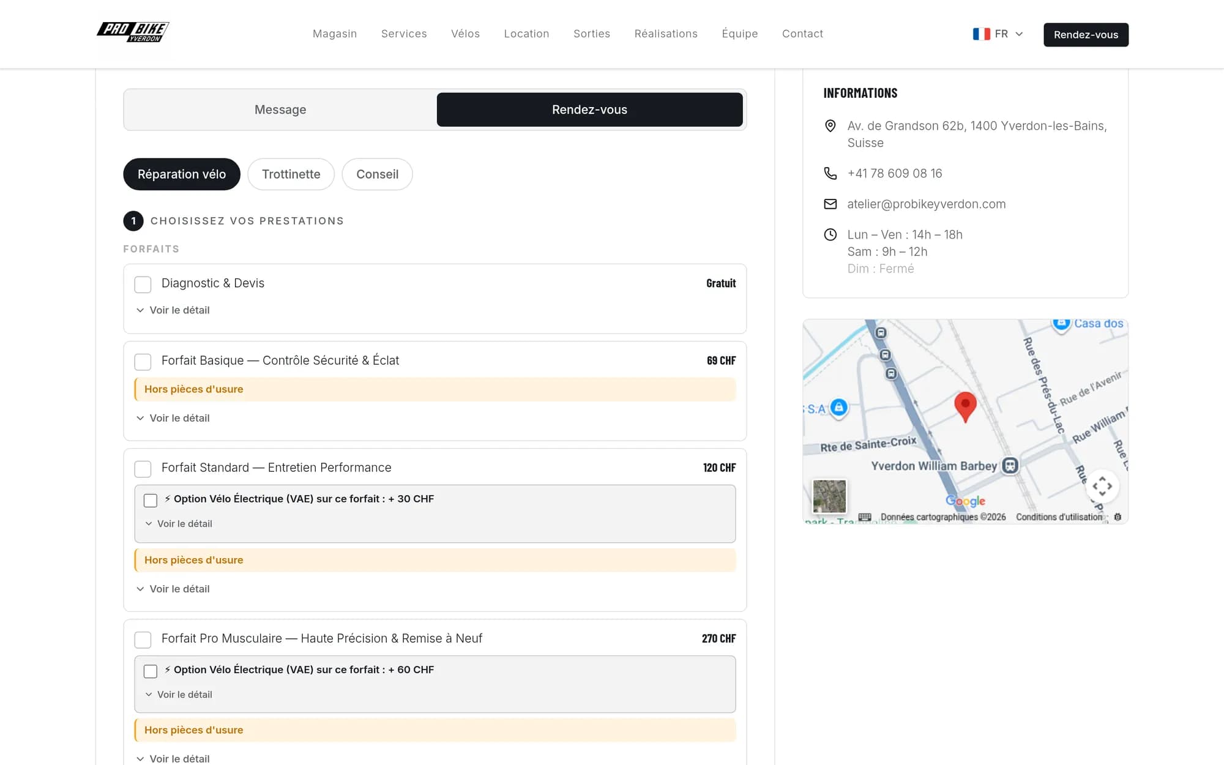The width and height of the screenshot is (1224, 765).
Task: Enable VAE option + 60 CHF checkbox
Action: click(x=151, y=671)
